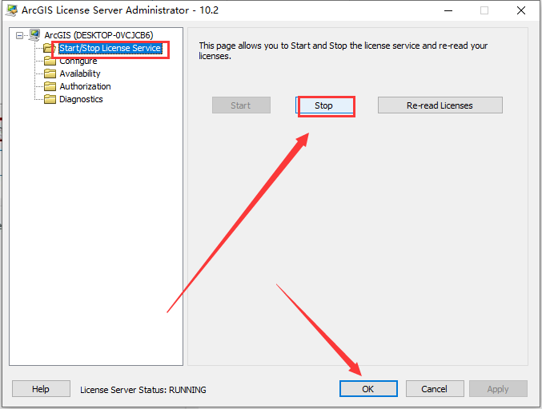
Task: Click the Diagnostics folder icon
Action: [x=50, y=99]
